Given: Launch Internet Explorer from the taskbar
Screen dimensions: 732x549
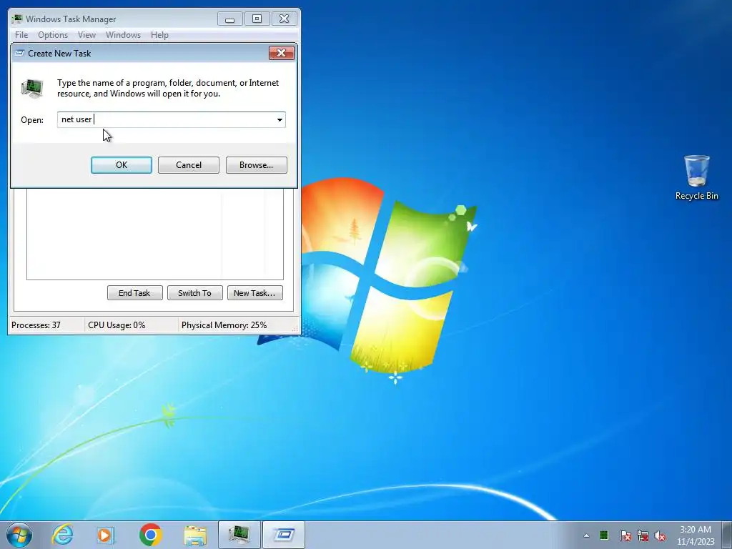Looking at the screenshot, I should 63,535.
